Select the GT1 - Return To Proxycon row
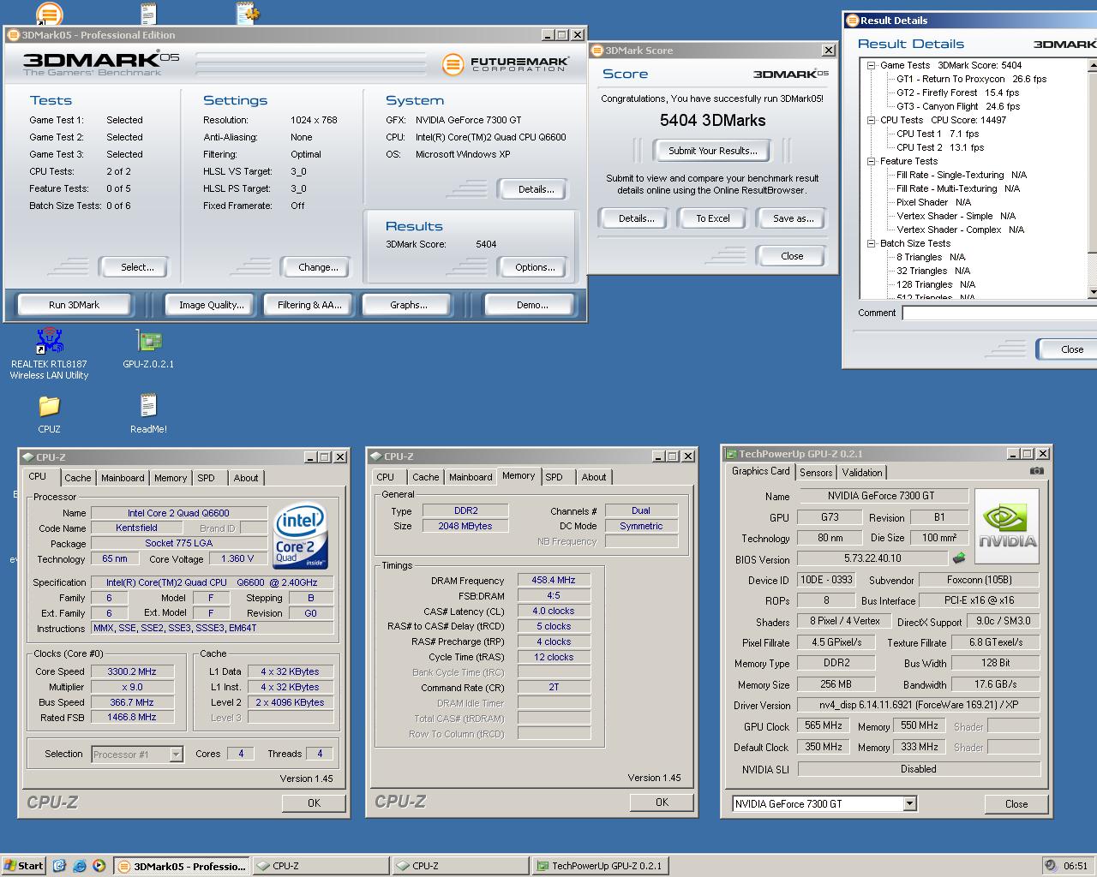The width and height of the screenshot is (1097, 877). 972,79
